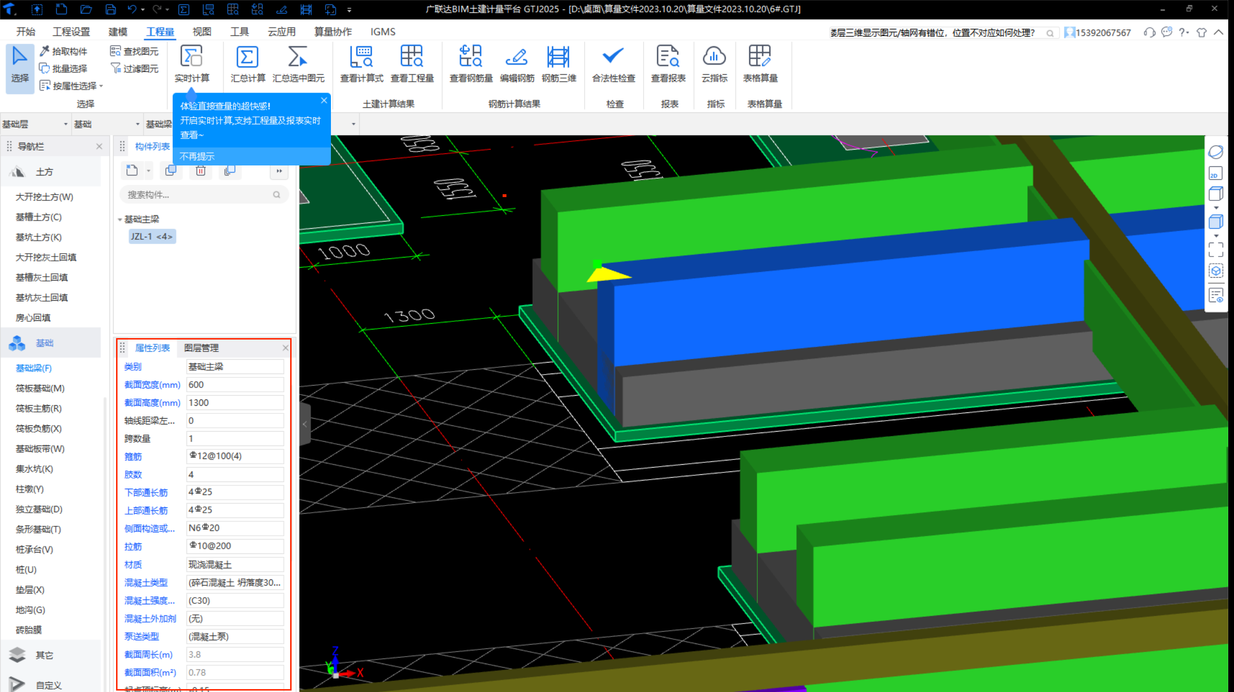The width and height of the screenshot is (1234, 692).
Task: Edit the 截面宽度(mm) value 600
Action: pyautogui.click(x=235, y=385)
